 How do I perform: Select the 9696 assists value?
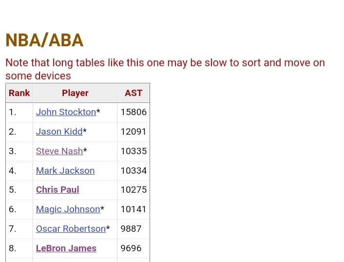131,248
